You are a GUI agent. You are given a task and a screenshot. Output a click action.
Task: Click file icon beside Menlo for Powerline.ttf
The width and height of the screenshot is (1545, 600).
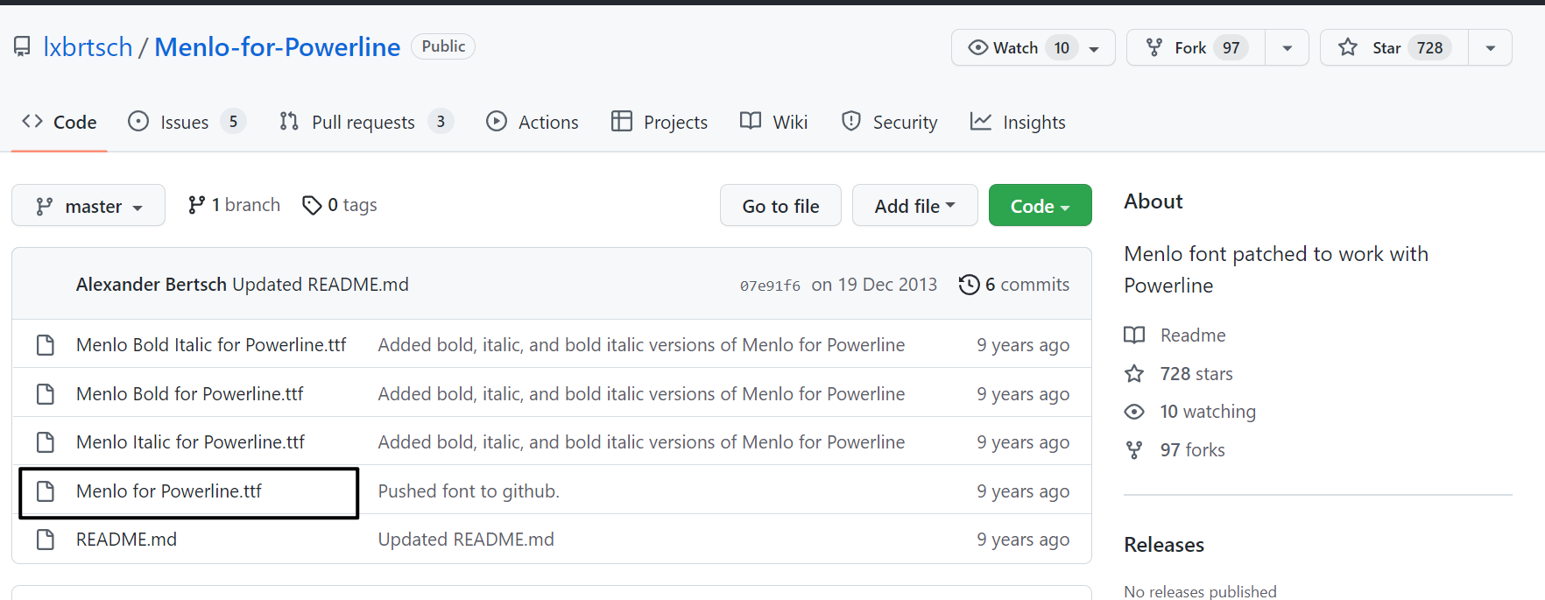click(x=46, y=491)
